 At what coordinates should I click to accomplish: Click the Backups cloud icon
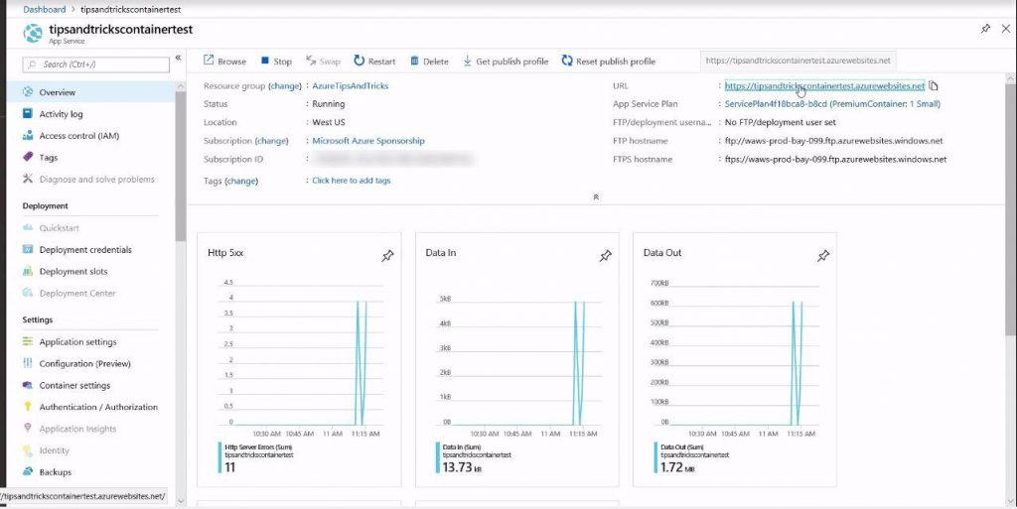point(27,471)
